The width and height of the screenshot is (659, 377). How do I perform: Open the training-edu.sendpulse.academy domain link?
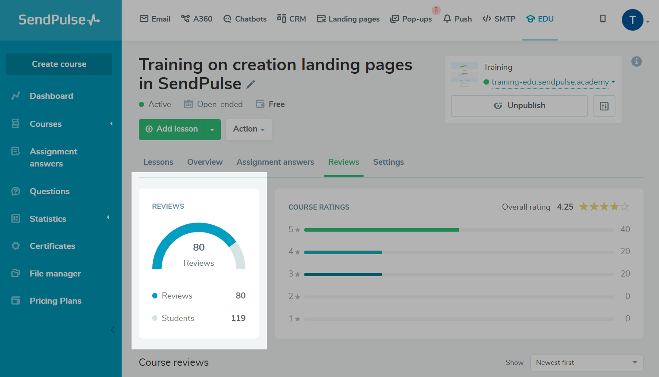(x=550, y=82)
